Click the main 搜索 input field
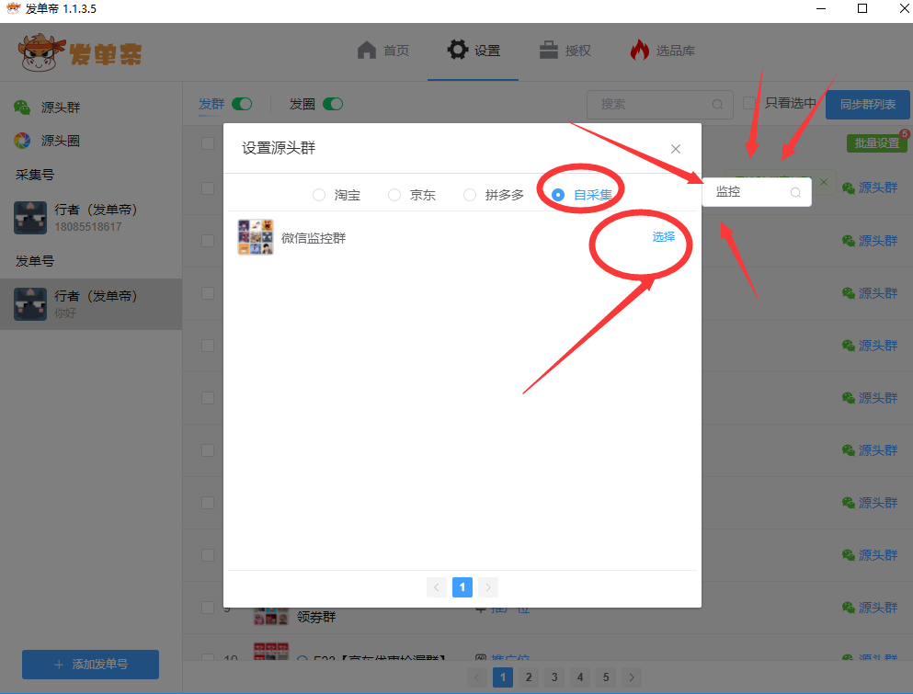Image resolution: width=913 pixels, height=694 pixels. (660, 104)
